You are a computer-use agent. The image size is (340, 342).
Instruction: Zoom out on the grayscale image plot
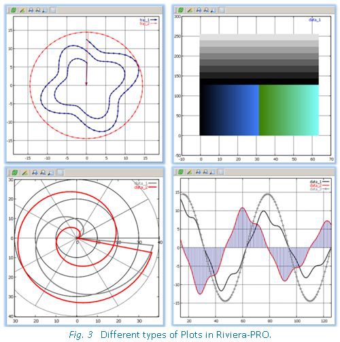tap(206, 10)
